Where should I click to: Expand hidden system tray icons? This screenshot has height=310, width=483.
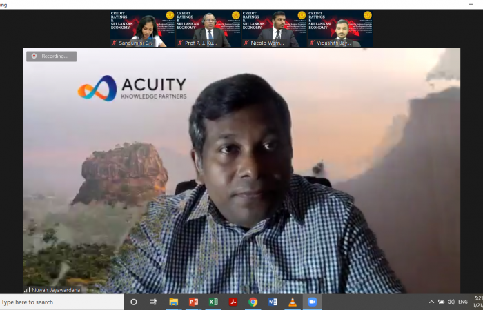tap(432, 302)
